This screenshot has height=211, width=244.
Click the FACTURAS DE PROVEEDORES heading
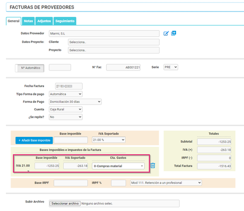[x=42, y=7]
